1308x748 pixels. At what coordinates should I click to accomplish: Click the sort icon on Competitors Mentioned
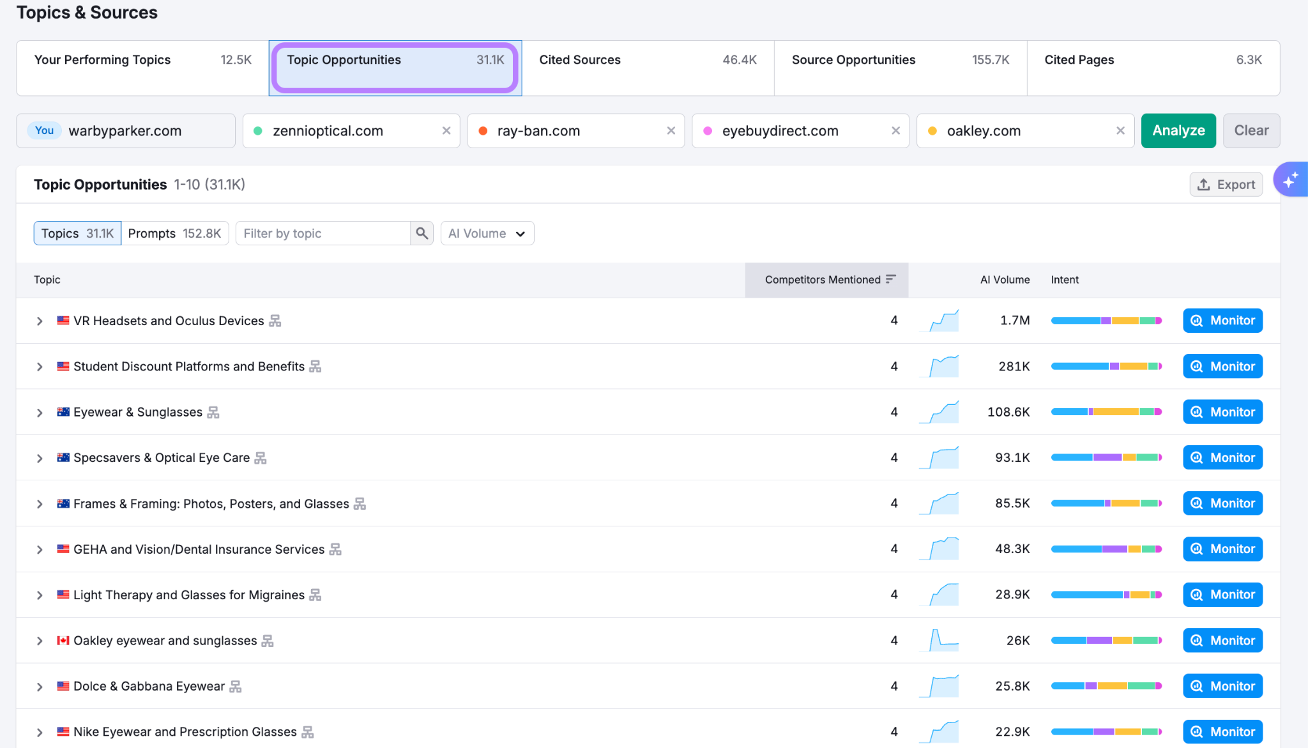point(891,279)
